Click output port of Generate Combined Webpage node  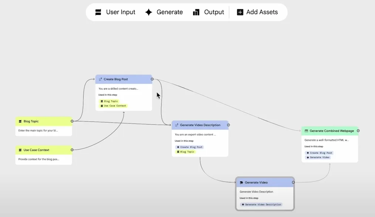click(x=358, y=131)
